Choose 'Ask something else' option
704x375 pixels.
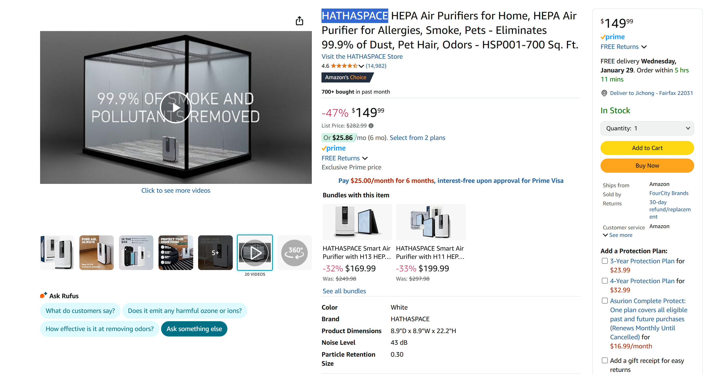pos(194,329)
